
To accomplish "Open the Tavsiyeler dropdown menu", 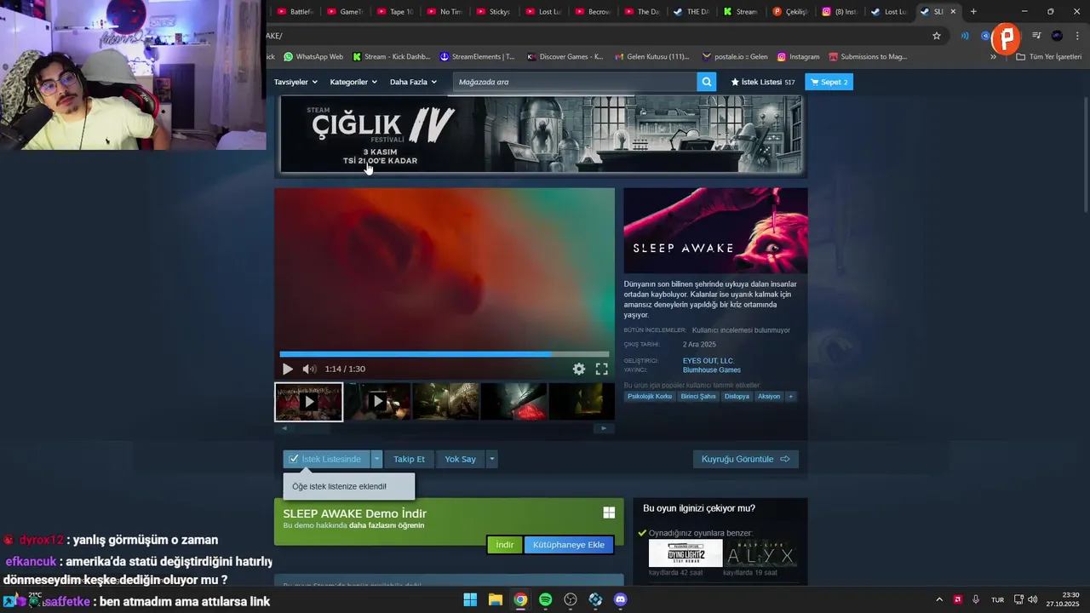I will (x=295, y=82).
